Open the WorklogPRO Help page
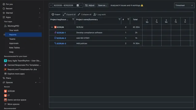The image size is (196, 110). 11,52
